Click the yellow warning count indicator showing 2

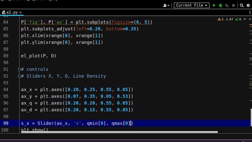pyautogui.click(x=220, y=19)
